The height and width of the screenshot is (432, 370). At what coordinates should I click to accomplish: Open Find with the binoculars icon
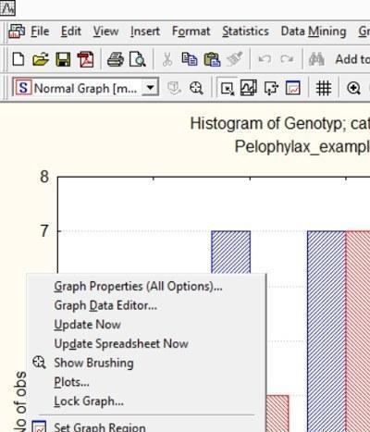[x=316, y=59]
